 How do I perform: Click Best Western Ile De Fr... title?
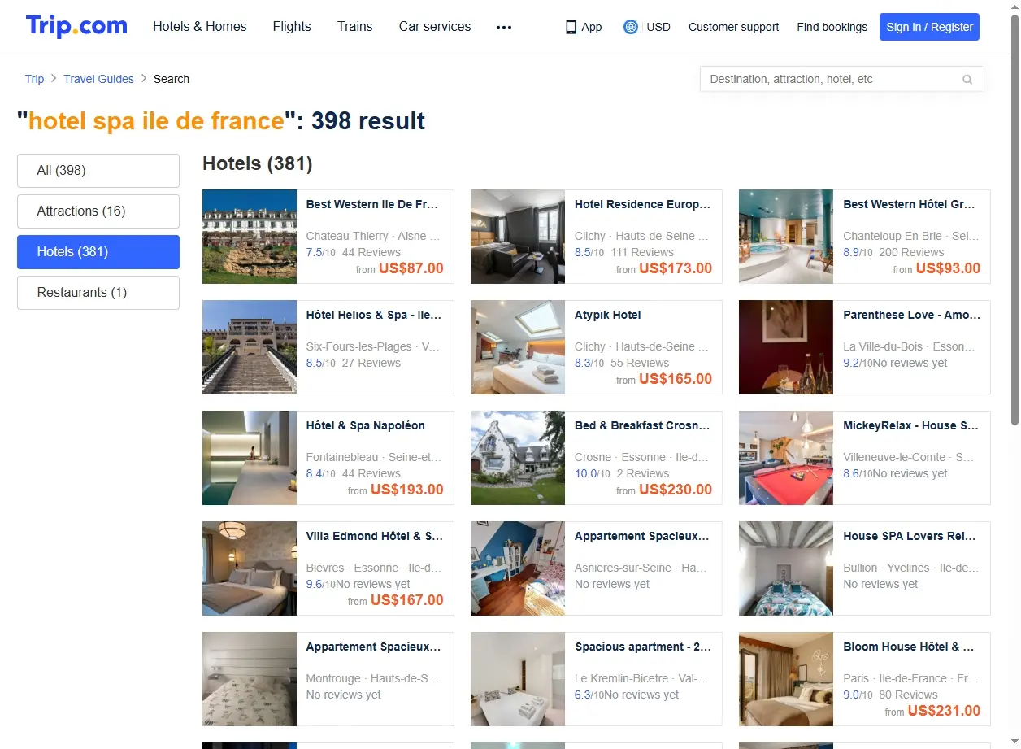tap(372, 204)
